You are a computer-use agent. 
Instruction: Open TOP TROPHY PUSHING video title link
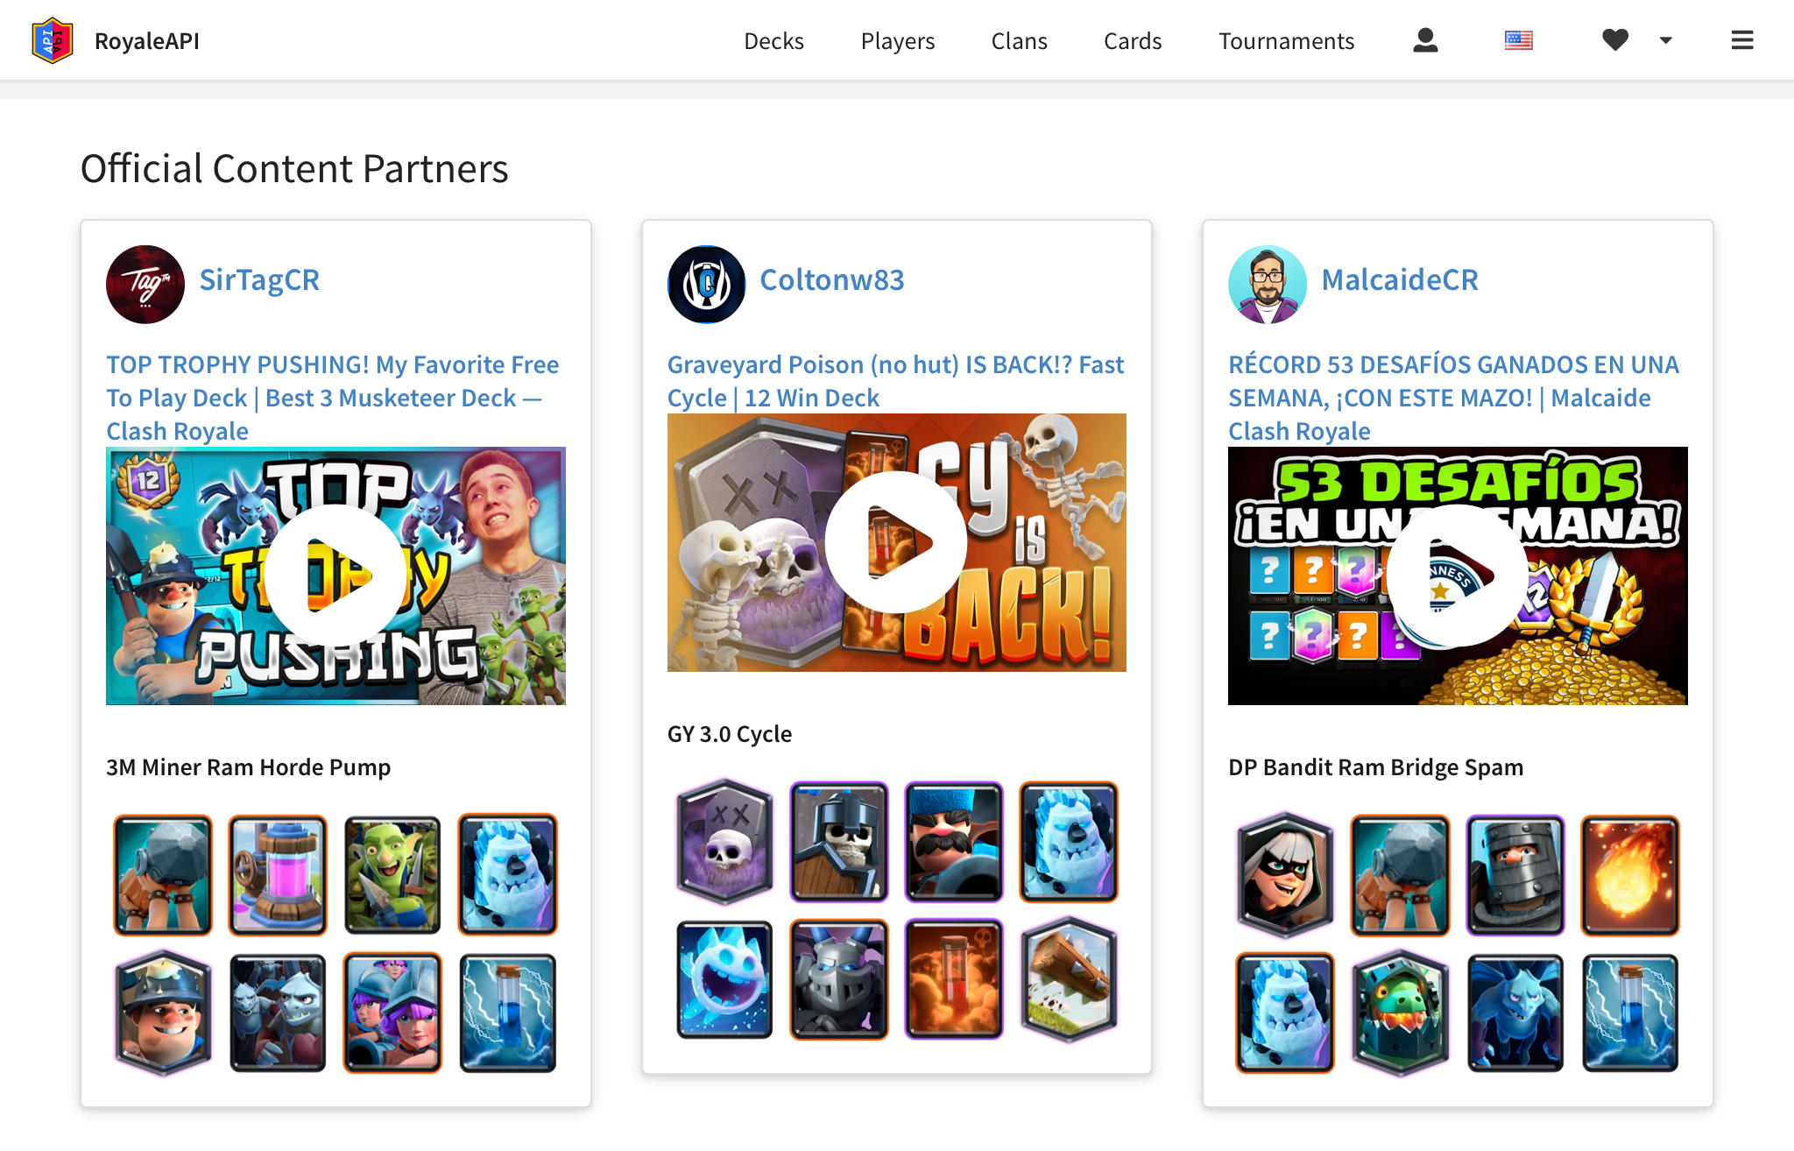point(333,398)
